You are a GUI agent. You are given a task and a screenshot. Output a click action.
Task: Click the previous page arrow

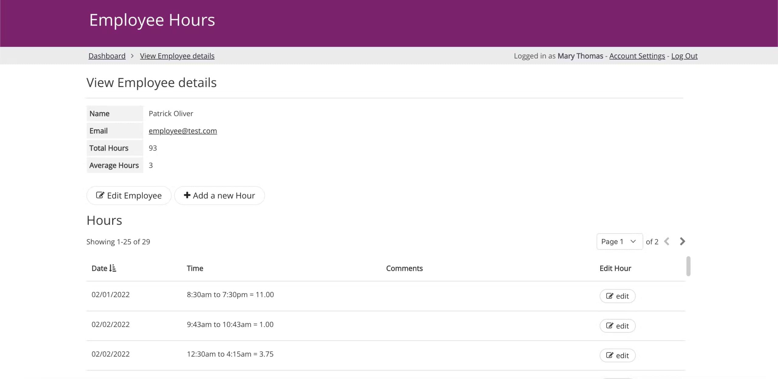click(667, 242)
